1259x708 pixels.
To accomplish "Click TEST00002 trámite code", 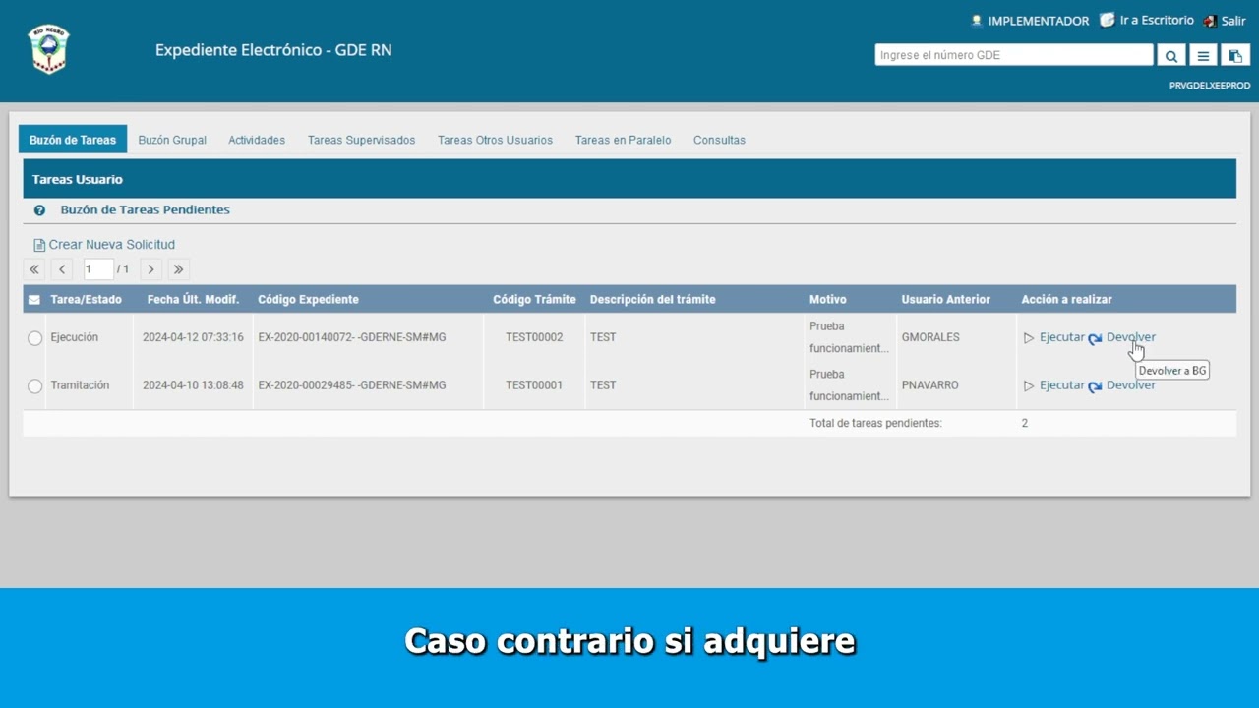I will (534, 337).
